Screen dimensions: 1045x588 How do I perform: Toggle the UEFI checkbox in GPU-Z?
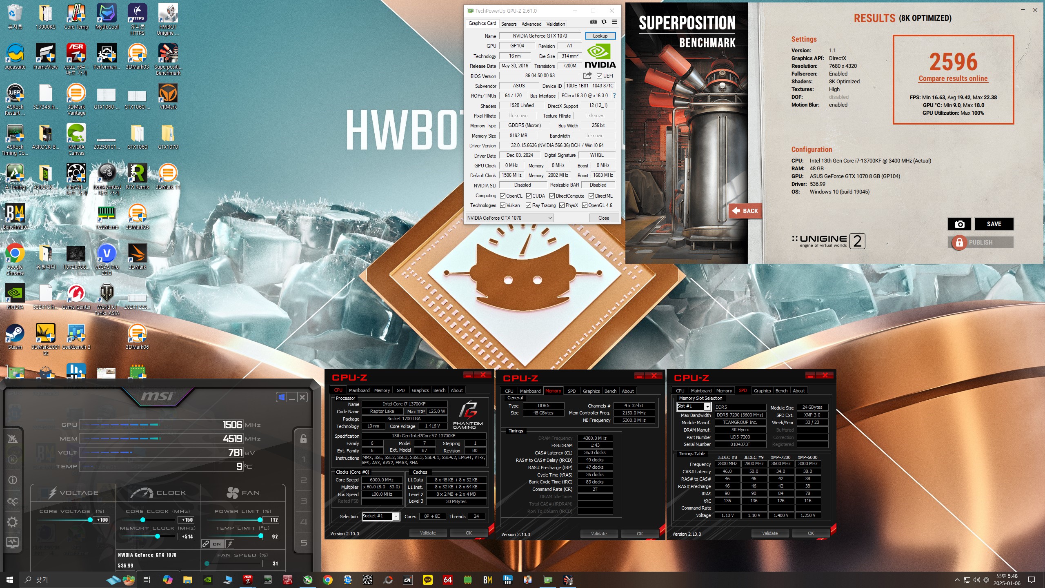[599, 76]
